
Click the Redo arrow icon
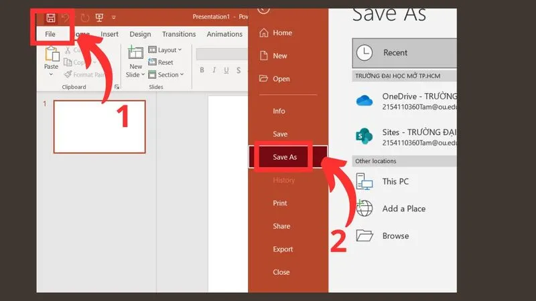tap(85, 17)
